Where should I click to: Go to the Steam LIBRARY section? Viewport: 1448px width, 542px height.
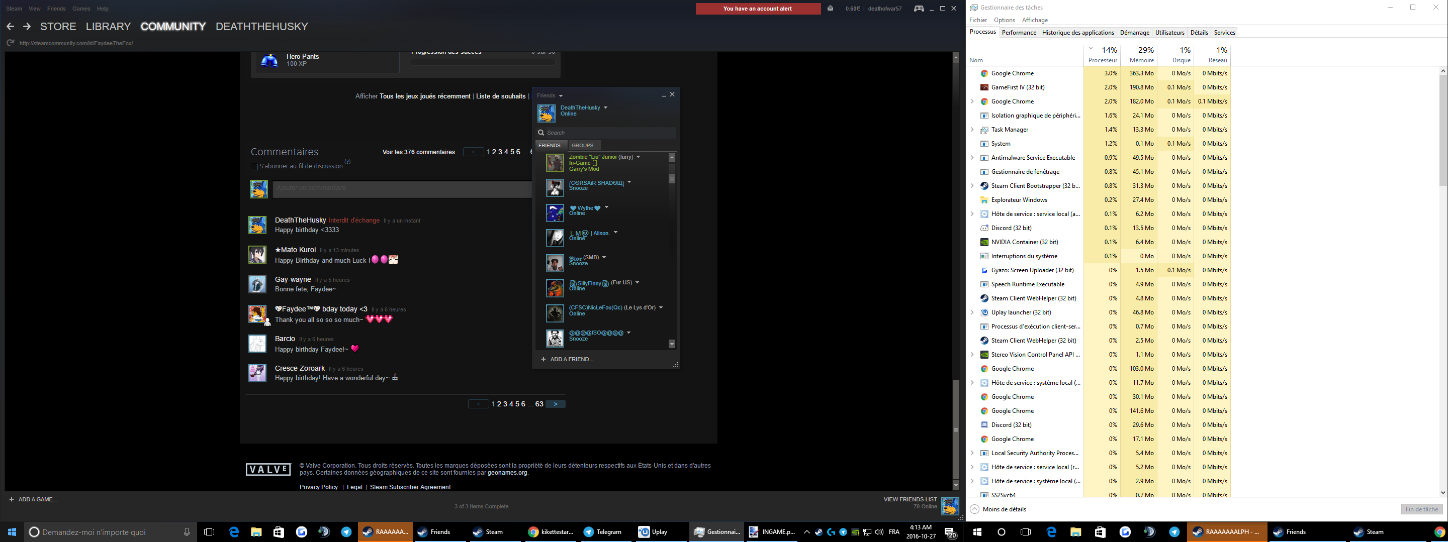pos(108,27)
